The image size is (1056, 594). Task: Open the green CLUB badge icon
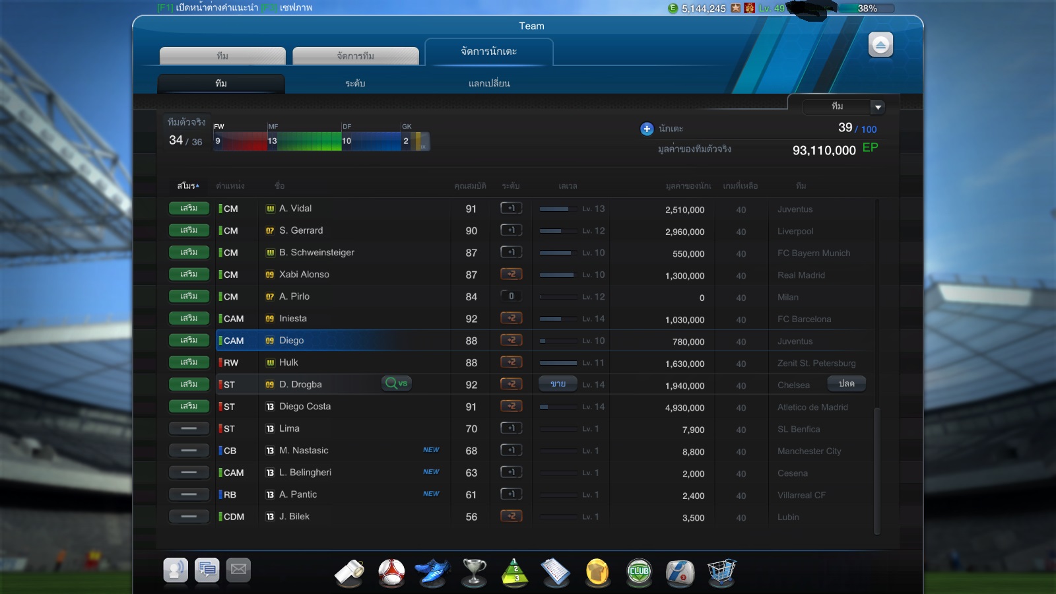pyautogui.click(x=639, y=572)
